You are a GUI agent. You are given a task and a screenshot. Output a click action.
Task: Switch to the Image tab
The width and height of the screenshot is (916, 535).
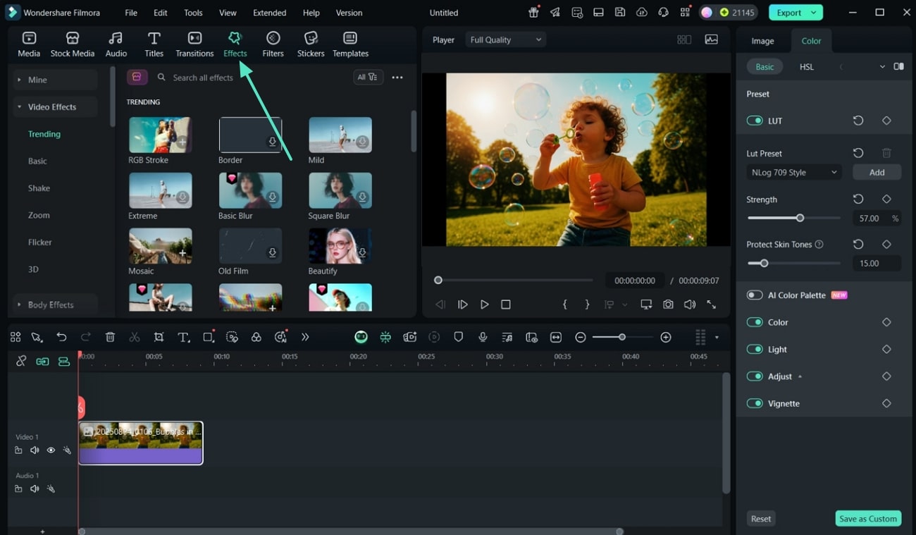coord(762,41)
